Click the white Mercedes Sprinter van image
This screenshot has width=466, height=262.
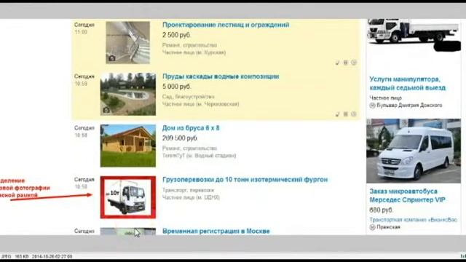pos(414,151)
